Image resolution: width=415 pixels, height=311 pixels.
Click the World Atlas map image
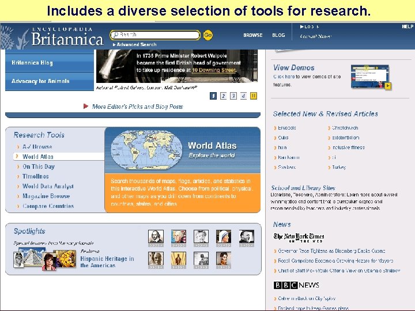[x=146, y=150]
